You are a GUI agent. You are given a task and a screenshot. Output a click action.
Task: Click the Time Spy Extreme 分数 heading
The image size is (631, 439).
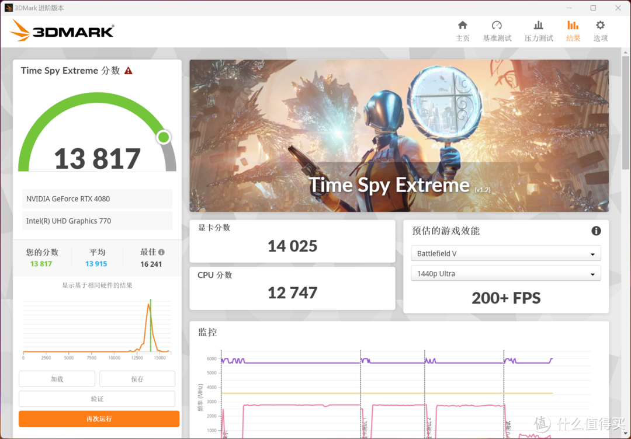pos(71,71)
